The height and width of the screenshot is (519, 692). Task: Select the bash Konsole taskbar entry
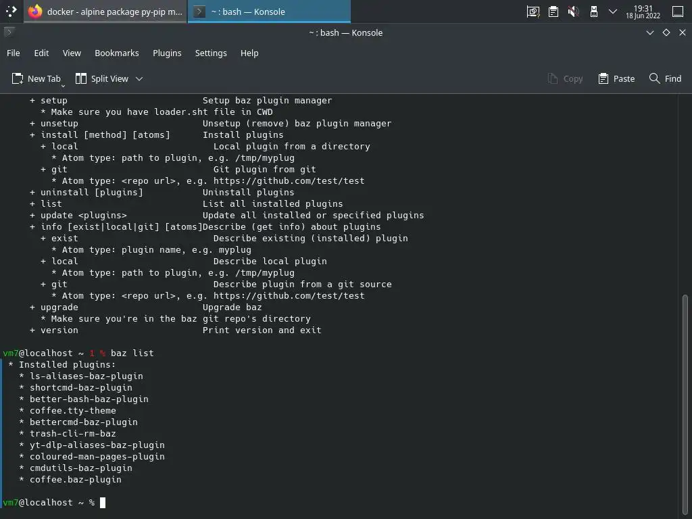(269, 11)
